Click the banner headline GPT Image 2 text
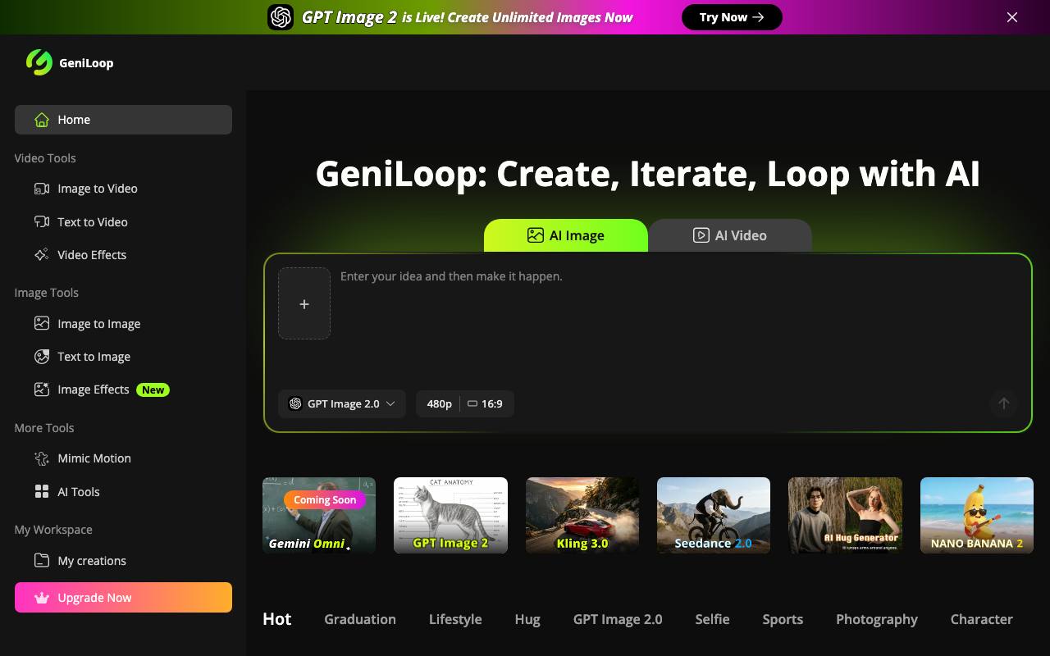 point(349,17)
